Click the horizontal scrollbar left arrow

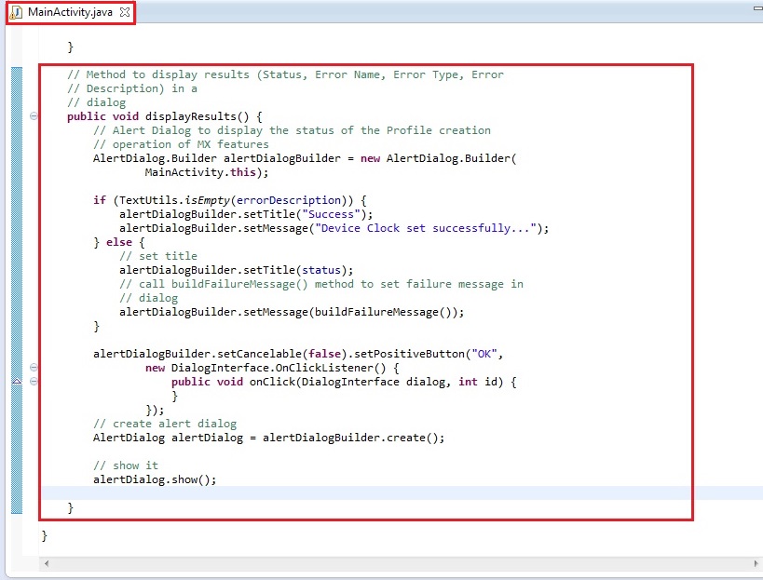tap(48, 563)
